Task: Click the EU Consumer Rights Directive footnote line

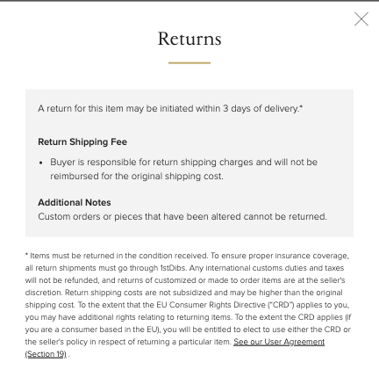Action: 187,305
